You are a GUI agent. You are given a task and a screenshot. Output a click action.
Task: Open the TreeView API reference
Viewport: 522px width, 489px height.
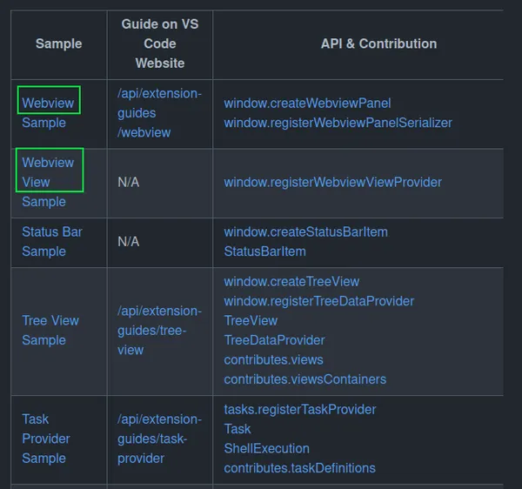[251, 321]
